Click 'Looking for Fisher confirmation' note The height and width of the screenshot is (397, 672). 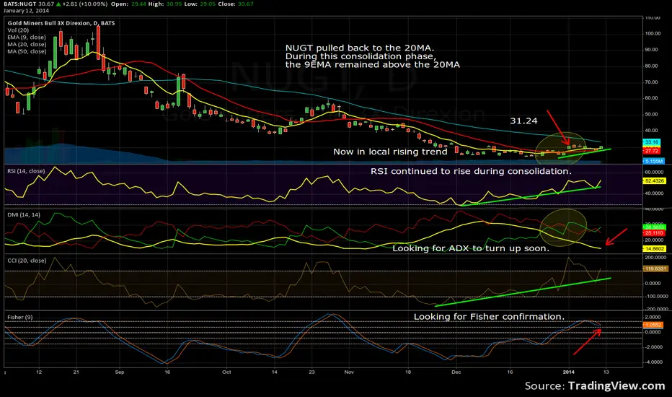[489, 317]
